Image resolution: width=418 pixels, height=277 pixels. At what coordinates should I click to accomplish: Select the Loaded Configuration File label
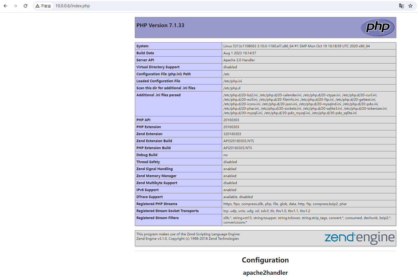(x=158, y=81)
